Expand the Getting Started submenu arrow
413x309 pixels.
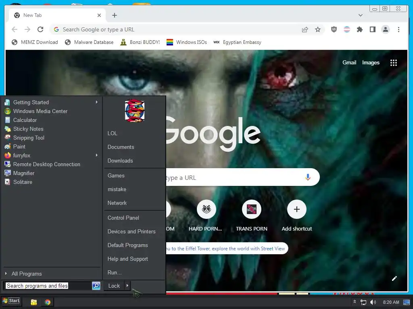coord(97,102)
